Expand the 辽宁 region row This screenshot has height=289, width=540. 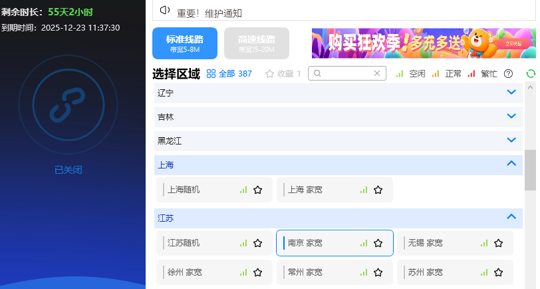[511, 92]
